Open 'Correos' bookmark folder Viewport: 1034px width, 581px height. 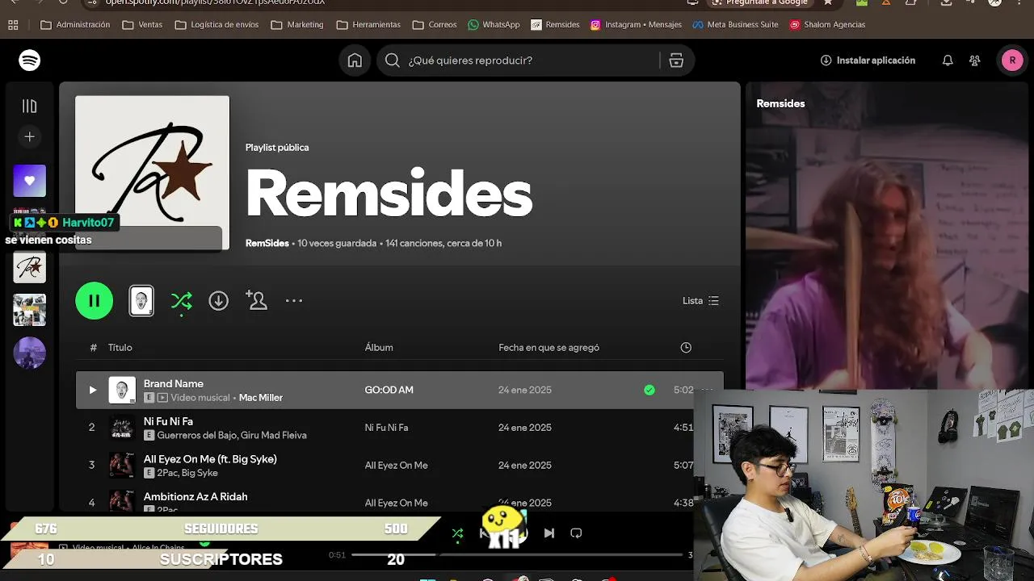click(x=435, y=25)
